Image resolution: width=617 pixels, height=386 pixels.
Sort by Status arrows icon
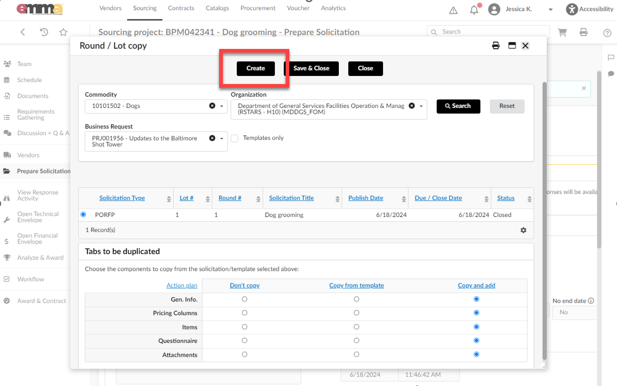pyautogui.click(x=529, y=199)
